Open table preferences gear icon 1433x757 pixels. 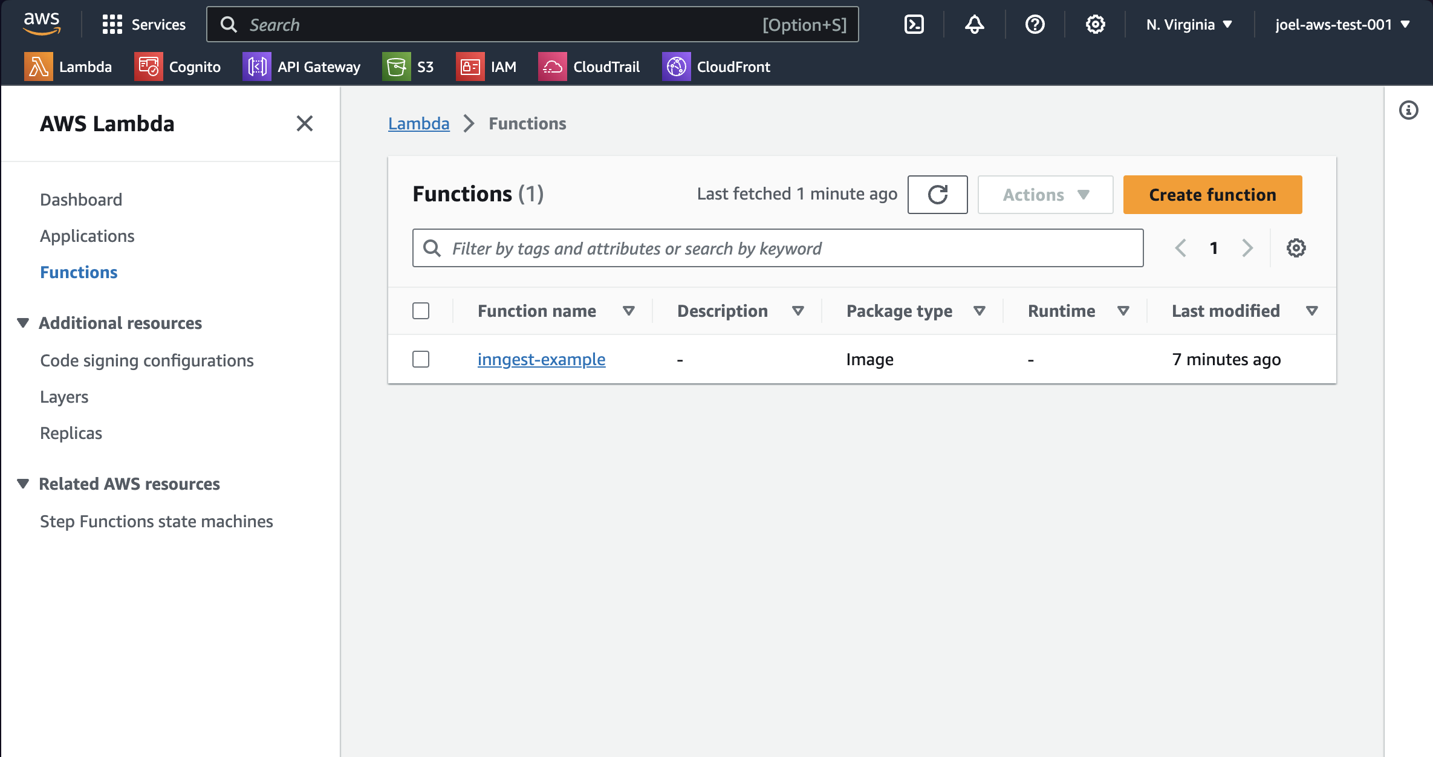1296,248
